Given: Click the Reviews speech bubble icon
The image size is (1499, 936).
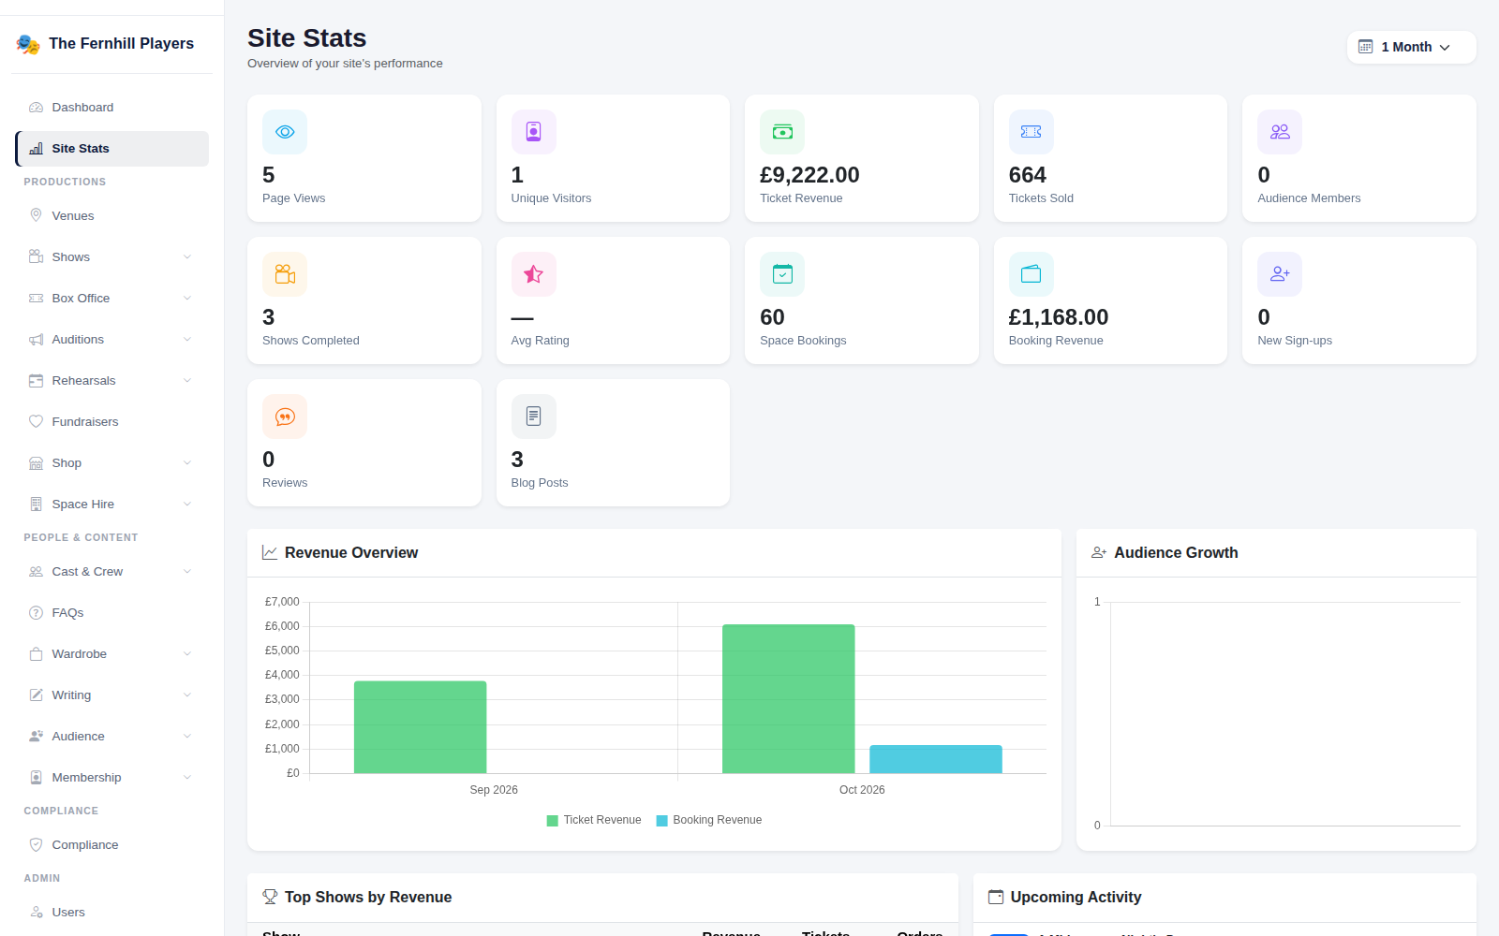Looking at the screenshot, I should pos(285,417).
